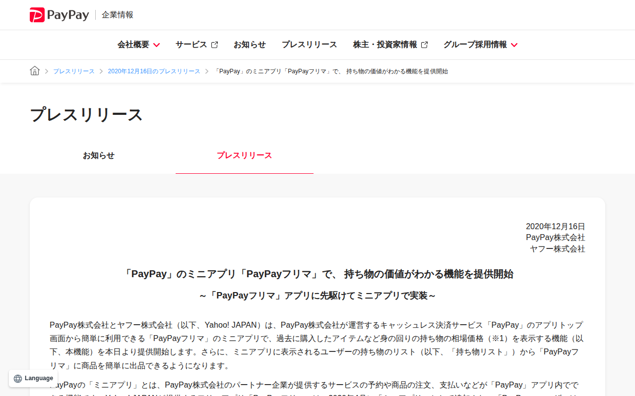This screenshot has height=396, width=635.
Task: Open 株主・投資家情報 navigation item
Action: (390, 45)
